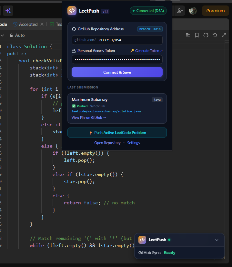Click the history clock icon on Accepted tab
The width and height of the screenshot is (232, 267).
click(x=15, y=24)
